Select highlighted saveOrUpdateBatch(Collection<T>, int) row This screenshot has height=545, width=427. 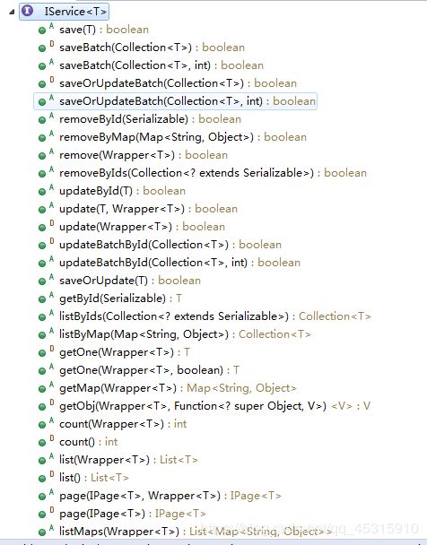175,101
